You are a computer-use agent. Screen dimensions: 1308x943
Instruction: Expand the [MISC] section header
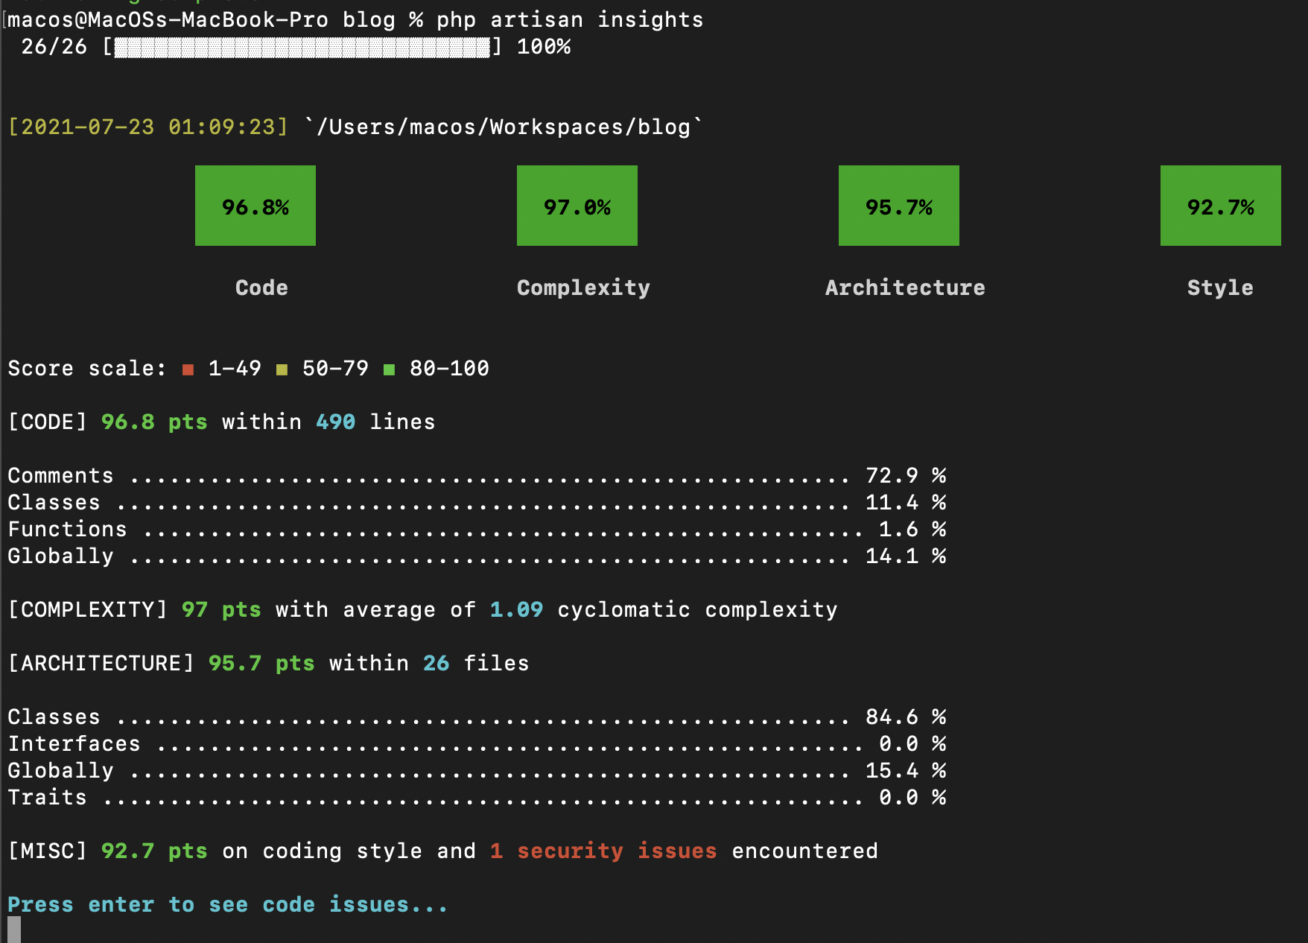(47, 851)
